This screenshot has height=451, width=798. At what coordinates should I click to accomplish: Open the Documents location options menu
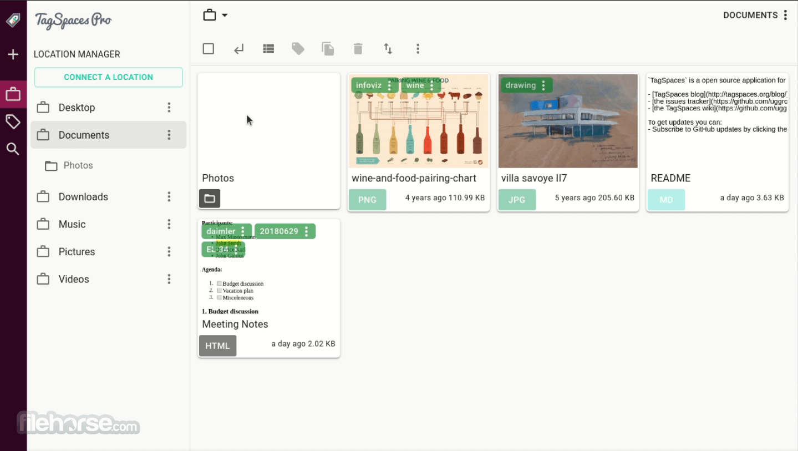pos(169,135)
